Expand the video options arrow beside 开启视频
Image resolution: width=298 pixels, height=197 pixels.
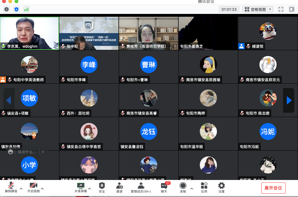pyautogui.click(x=43, y=188)
